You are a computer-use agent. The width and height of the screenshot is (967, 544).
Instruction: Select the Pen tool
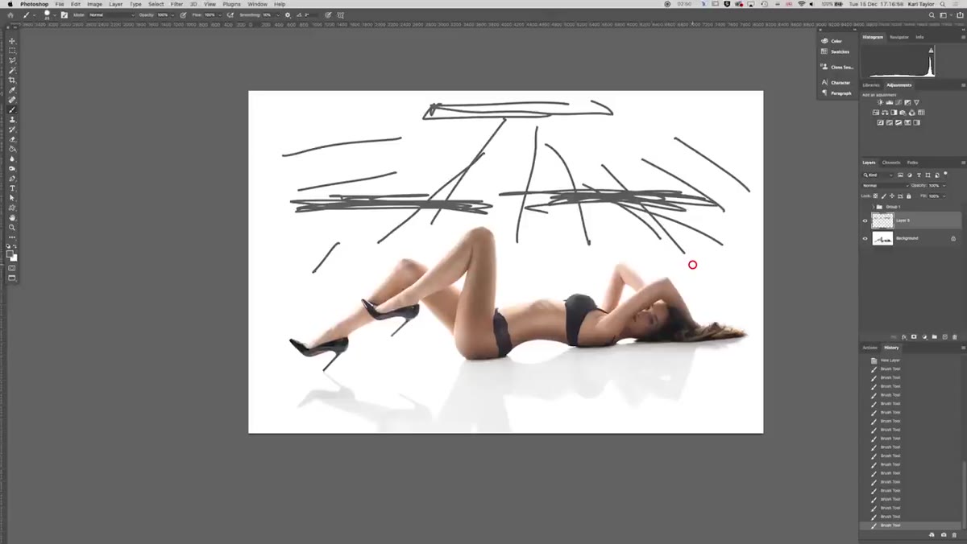click(x=12, y=179)
